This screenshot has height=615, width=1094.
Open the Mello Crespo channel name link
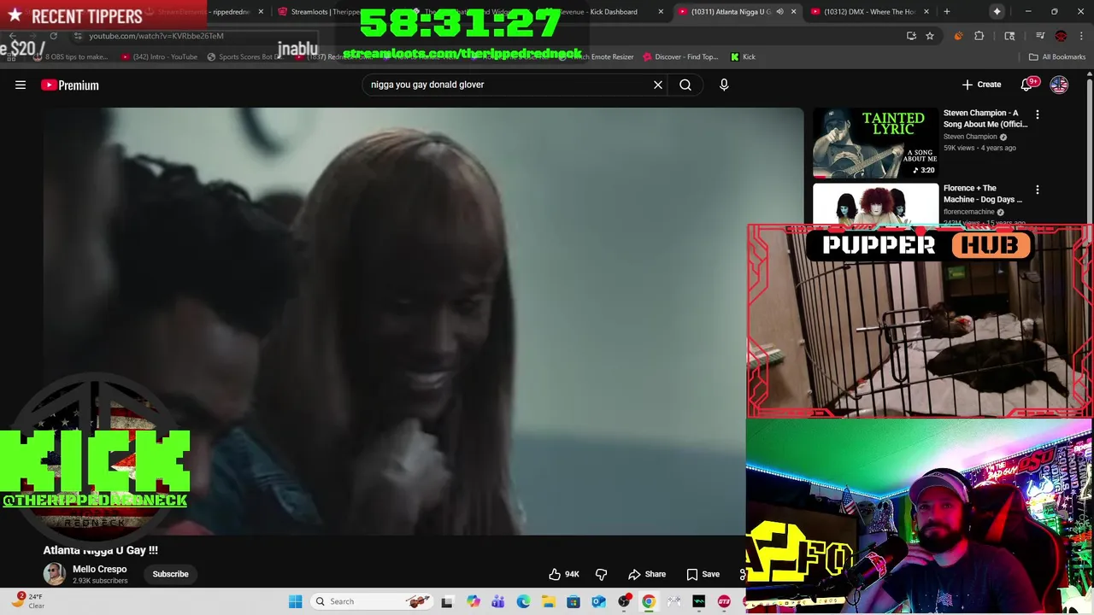[99, 569]
